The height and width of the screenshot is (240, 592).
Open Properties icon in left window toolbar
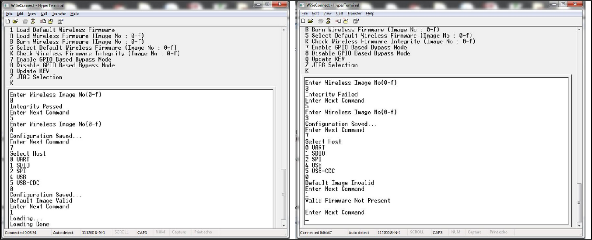point(60,21)
